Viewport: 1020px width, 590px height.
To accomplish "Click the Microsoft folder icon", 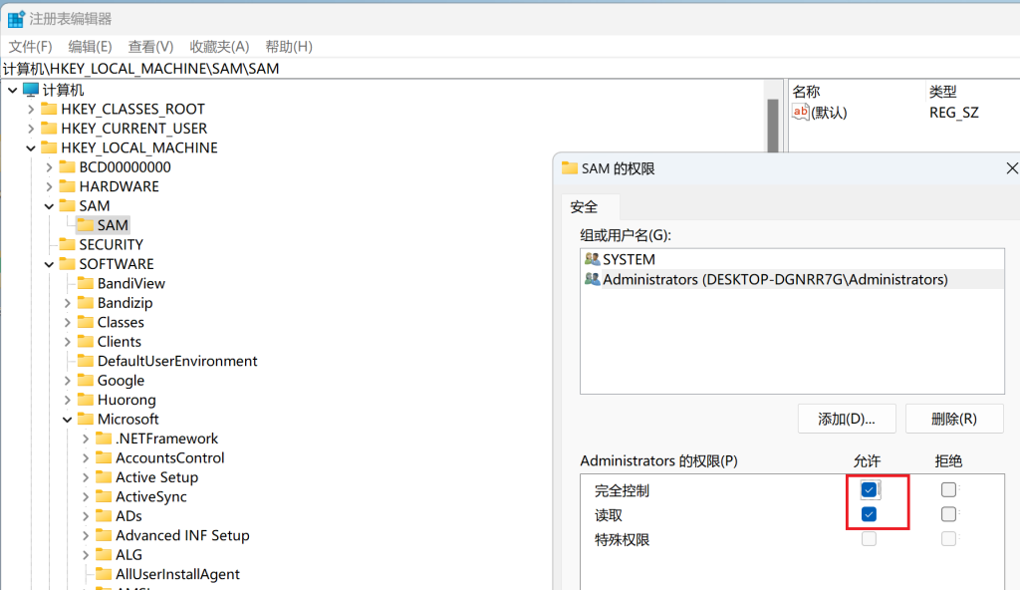I will [x=86, y=419].
